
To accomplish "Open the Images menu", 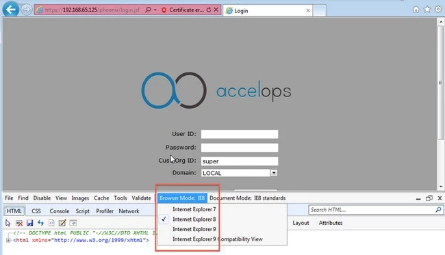I will 80,198.
